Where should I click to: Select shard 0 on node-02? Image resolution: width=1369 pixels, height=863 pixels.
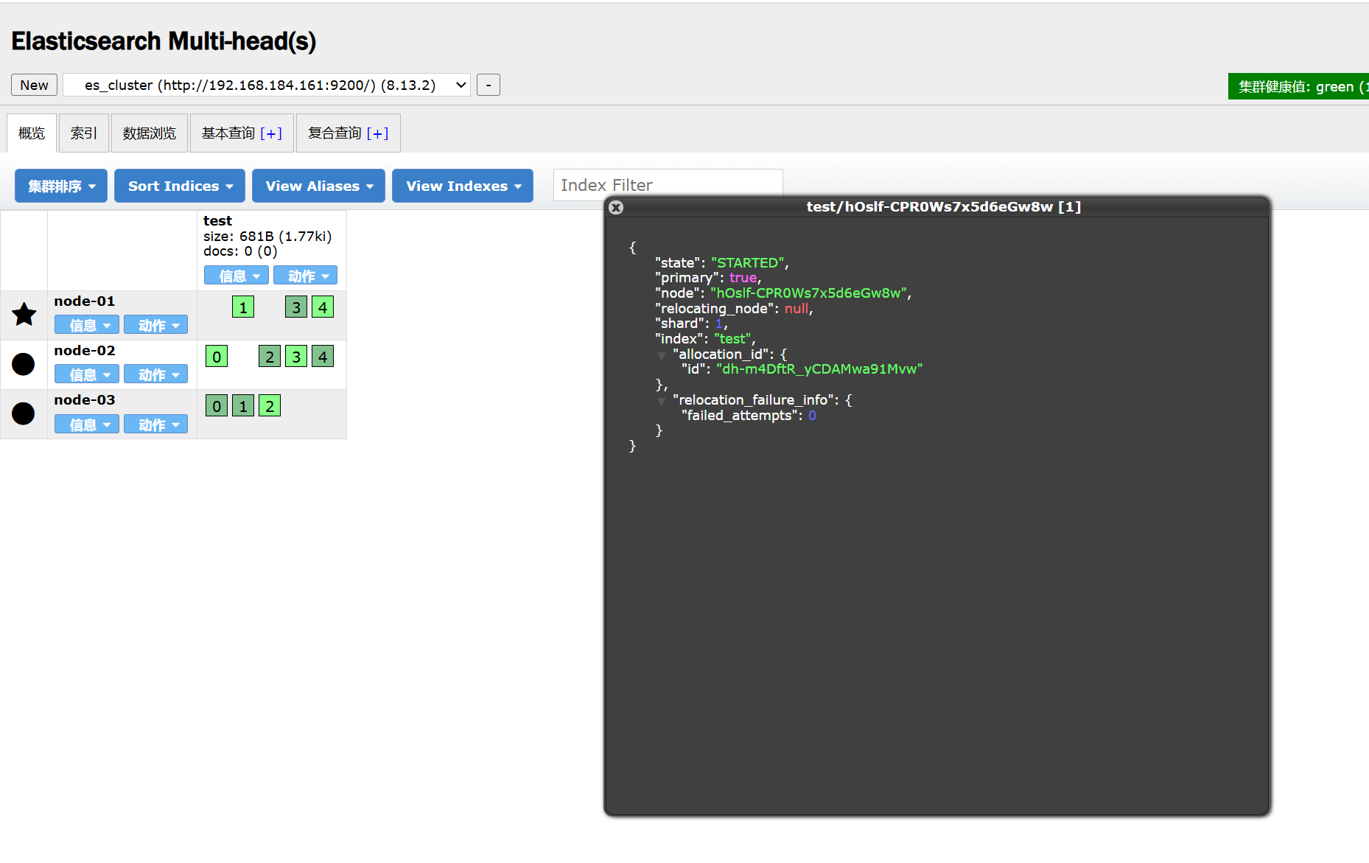click(x=217, y=357)
